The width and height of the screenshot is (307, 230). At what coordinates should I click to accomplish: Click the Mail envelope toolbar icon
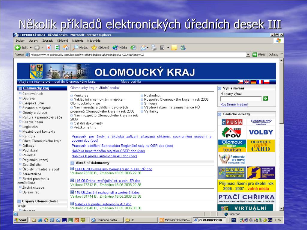(143, 48)
